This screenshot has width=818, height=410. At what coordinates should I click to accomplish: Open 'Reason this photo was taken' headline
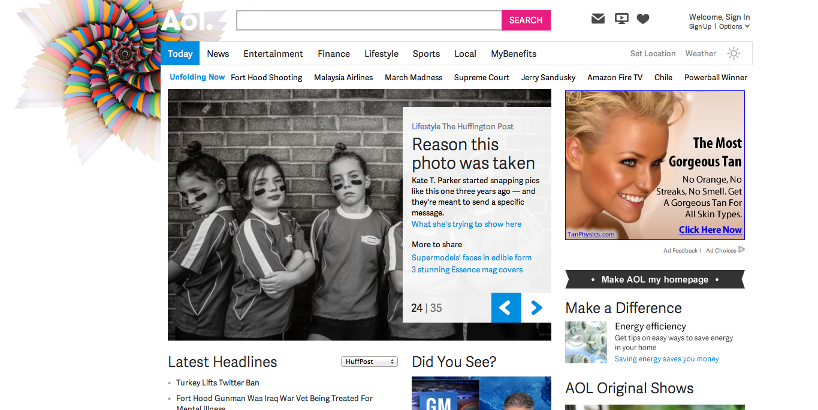tap(473, 154)
